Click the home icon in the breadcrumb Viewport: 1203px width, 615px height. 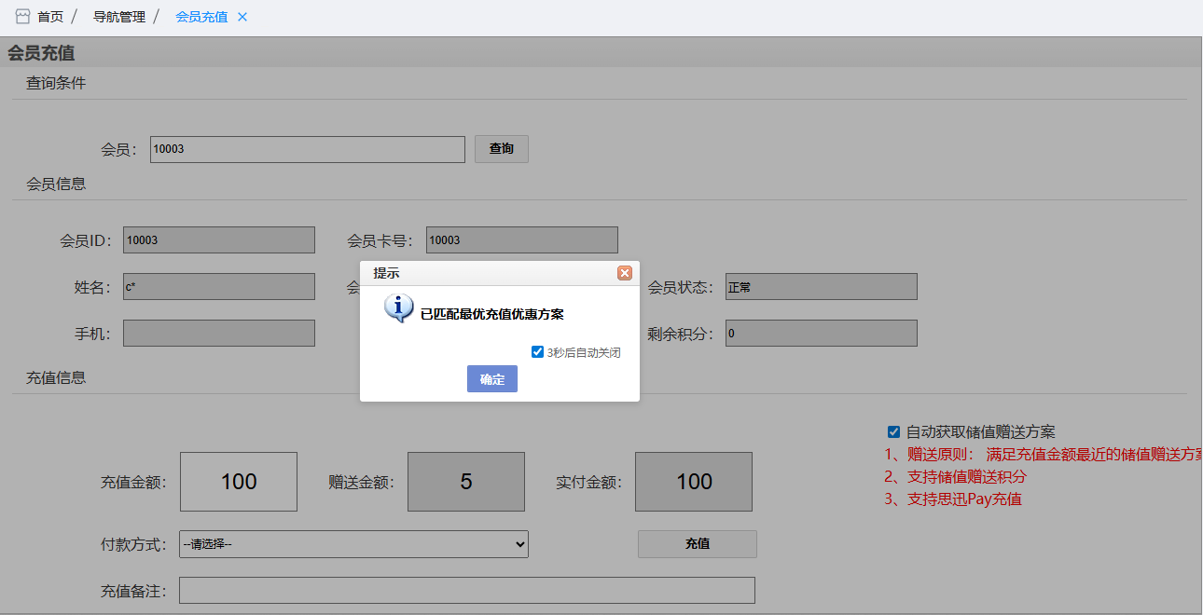[x=23, y=17]
